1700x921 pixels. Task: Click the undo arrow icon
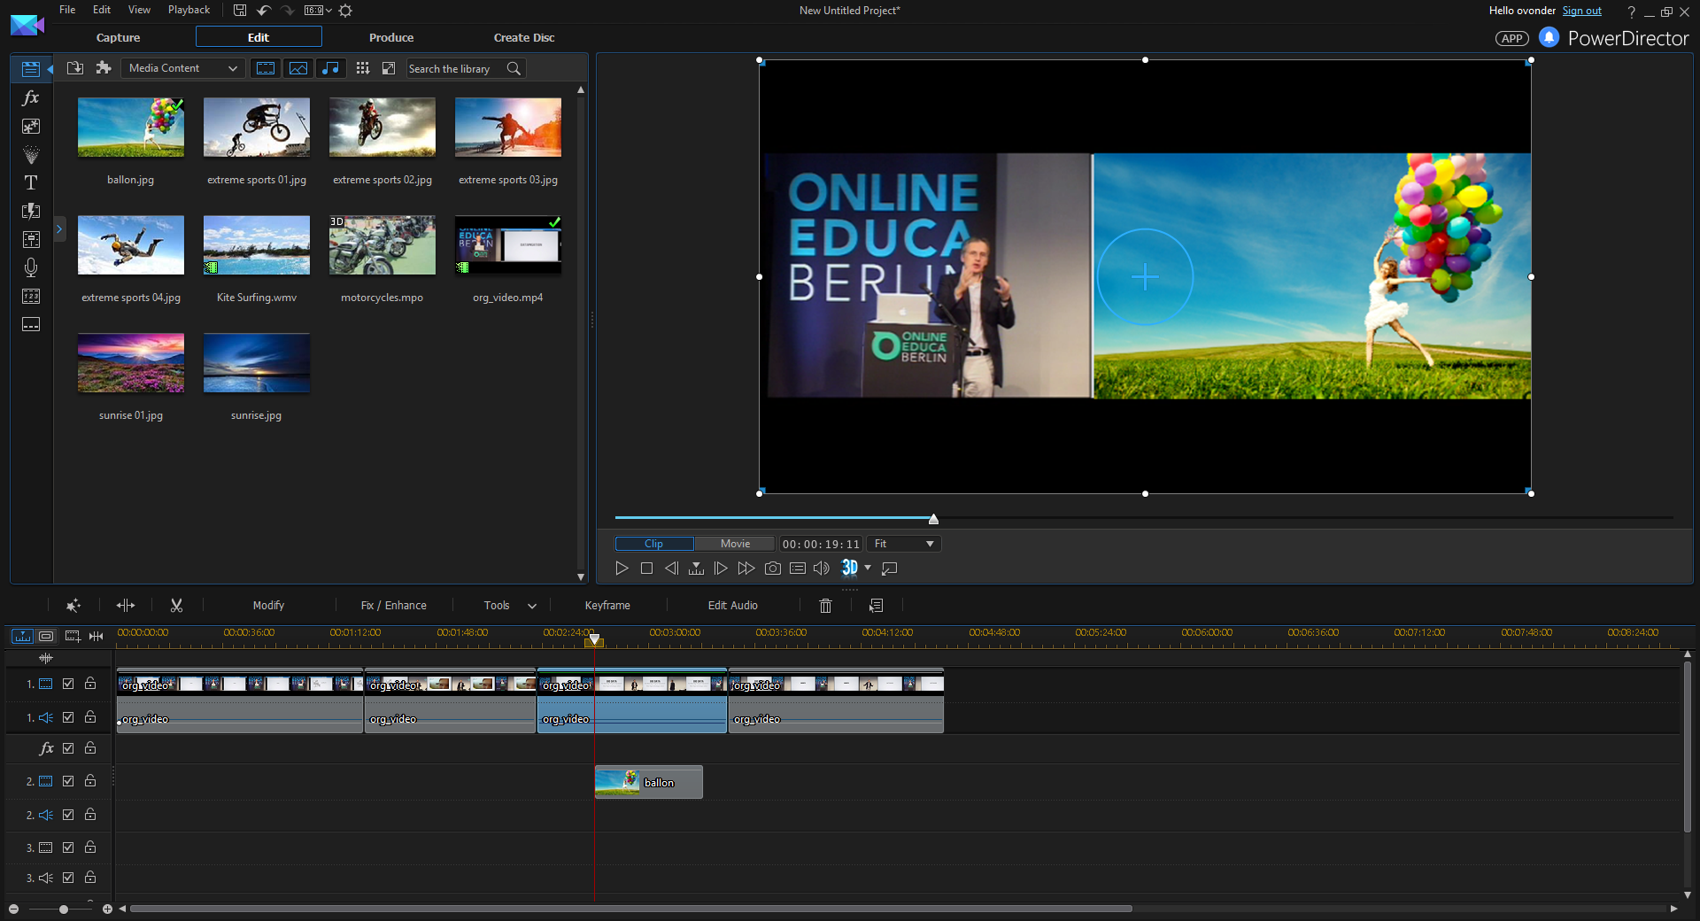tap(264, 11)
